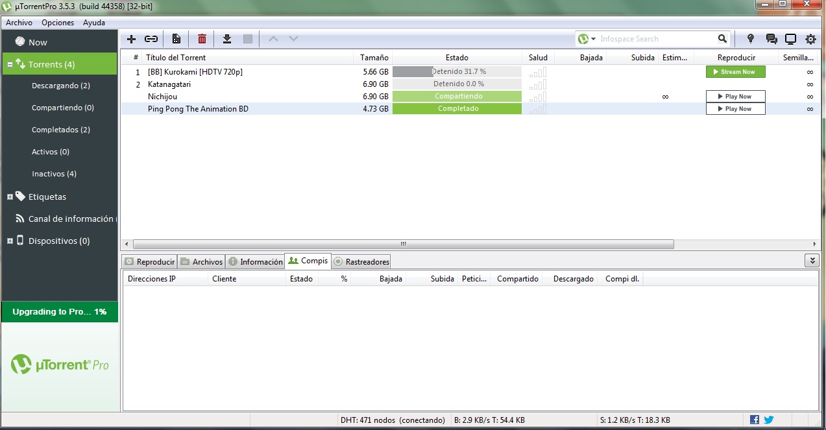Open Twitter icon in status bar
Viewport: 826px width, 430px height.
[768, 420]
